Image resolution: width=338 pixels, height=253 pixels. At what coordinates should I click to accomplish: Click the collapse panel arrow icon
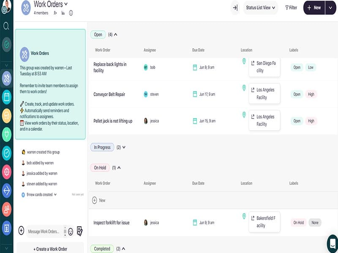tap(235, 8)
